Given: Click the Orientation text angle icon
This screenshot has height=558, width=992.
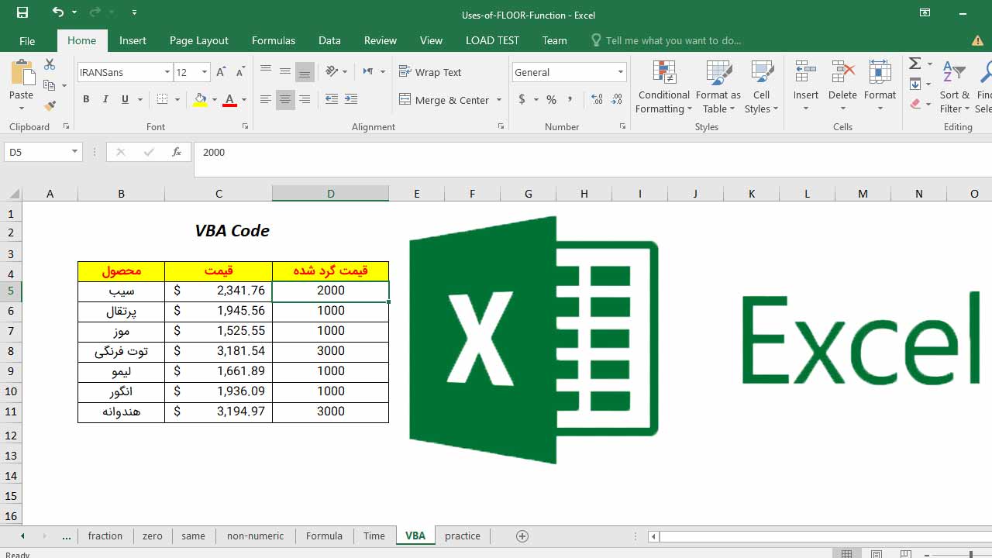Looking at the screenshot, I should point(332,72).
